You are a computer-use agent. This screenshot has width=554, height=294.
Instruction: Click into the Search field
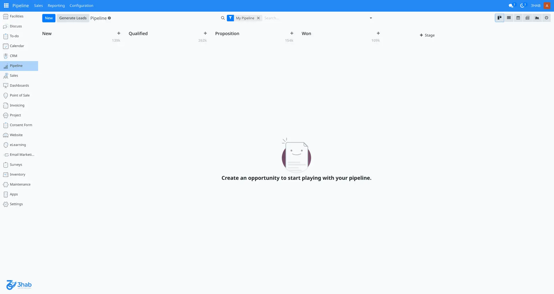point(315,18)
